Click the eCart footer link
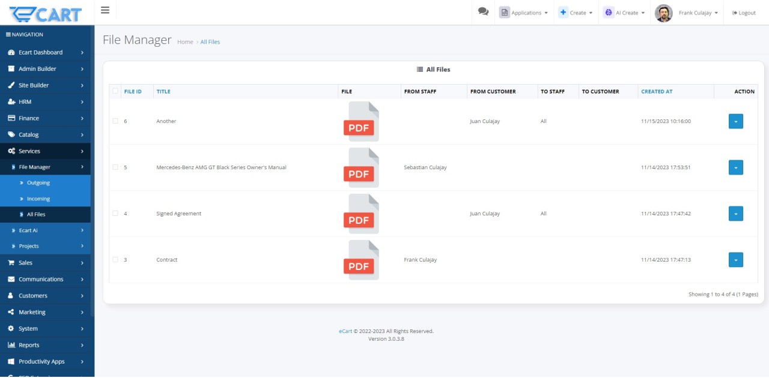 click(345, 331)
